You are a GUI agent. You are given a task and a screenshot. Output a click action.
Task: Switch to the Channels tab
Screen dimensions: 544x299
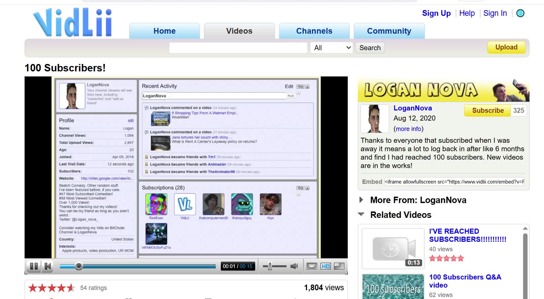click(x=314, y=31)
